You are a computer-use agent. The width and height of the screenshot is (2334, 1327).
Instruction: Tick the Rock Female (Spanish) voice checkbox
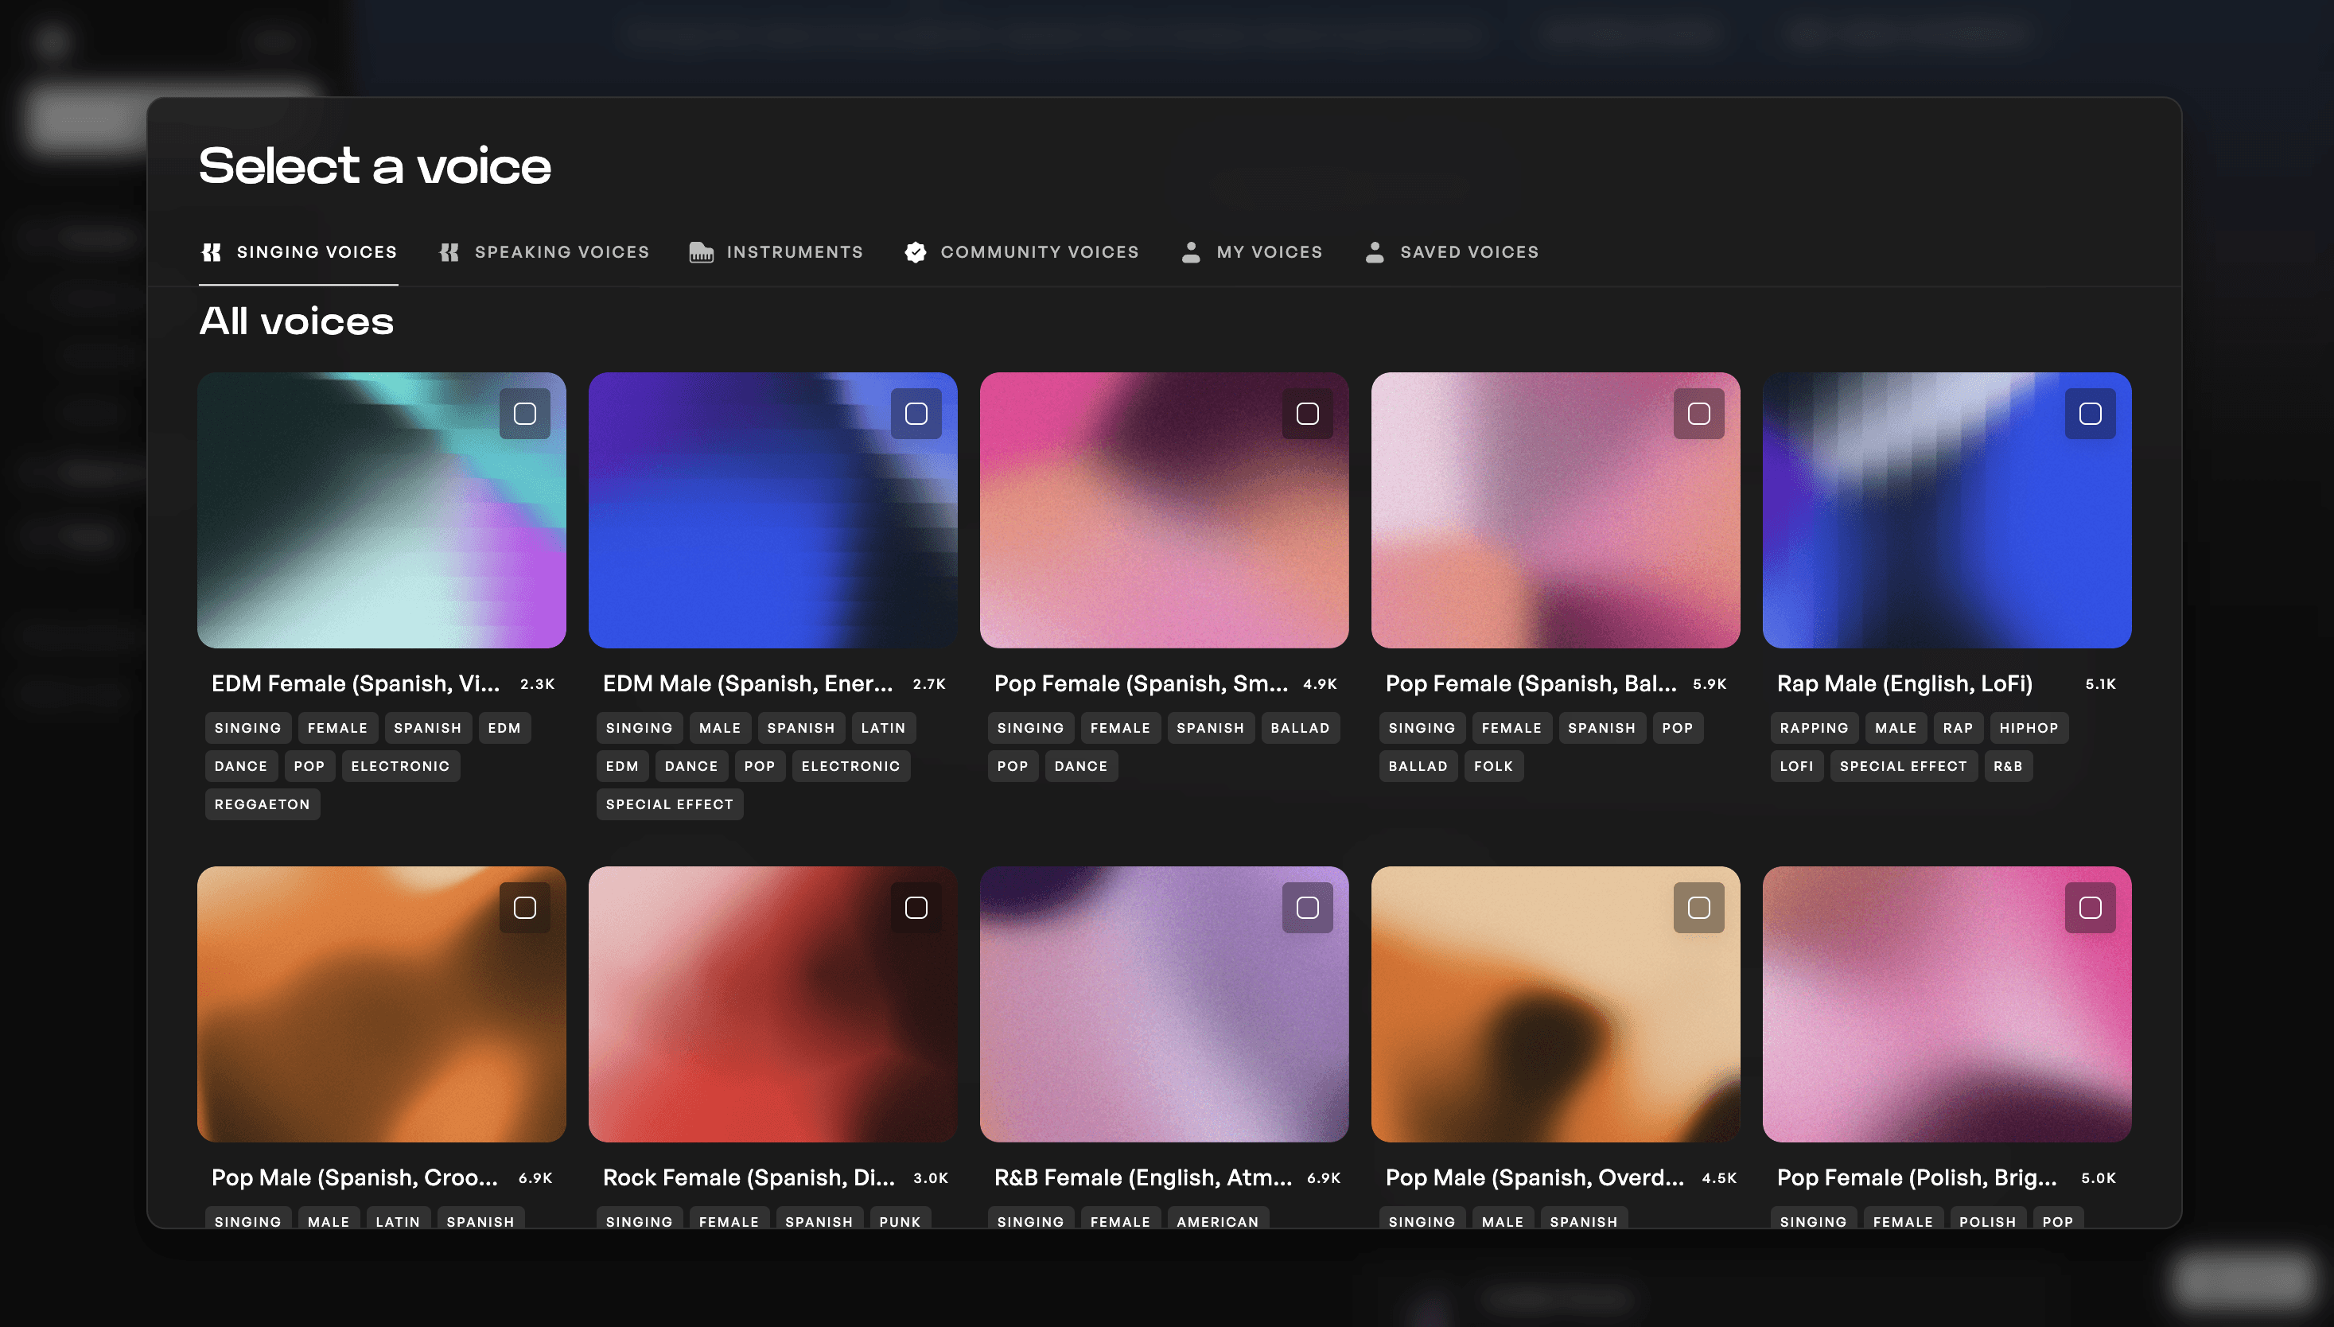tap(916, 908)
